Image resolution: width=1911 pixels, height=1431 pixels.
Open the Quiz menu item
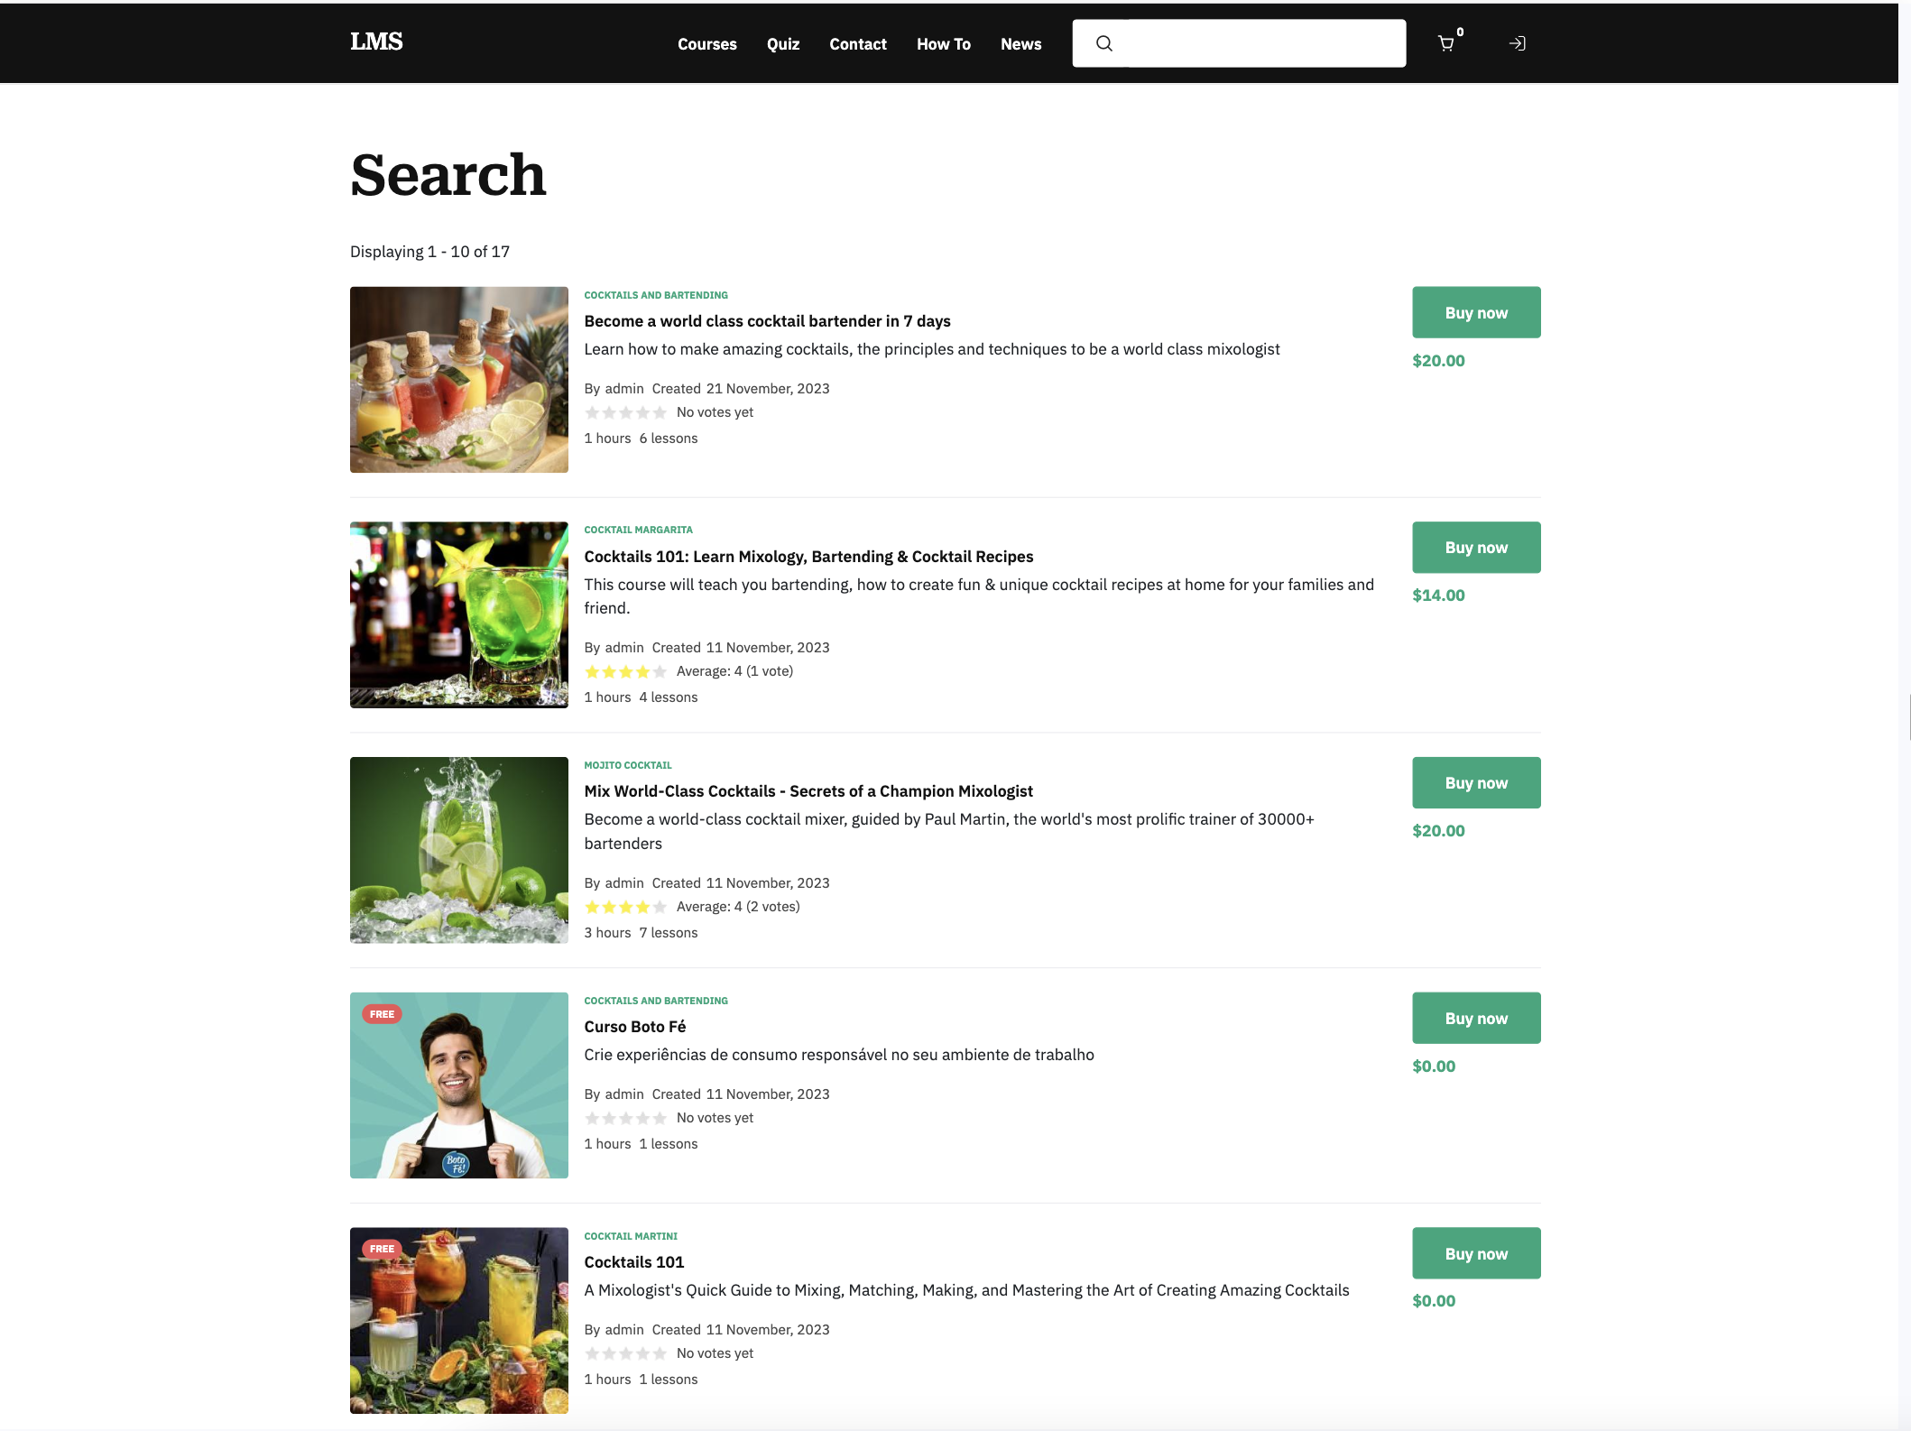[x=783, y=44]
